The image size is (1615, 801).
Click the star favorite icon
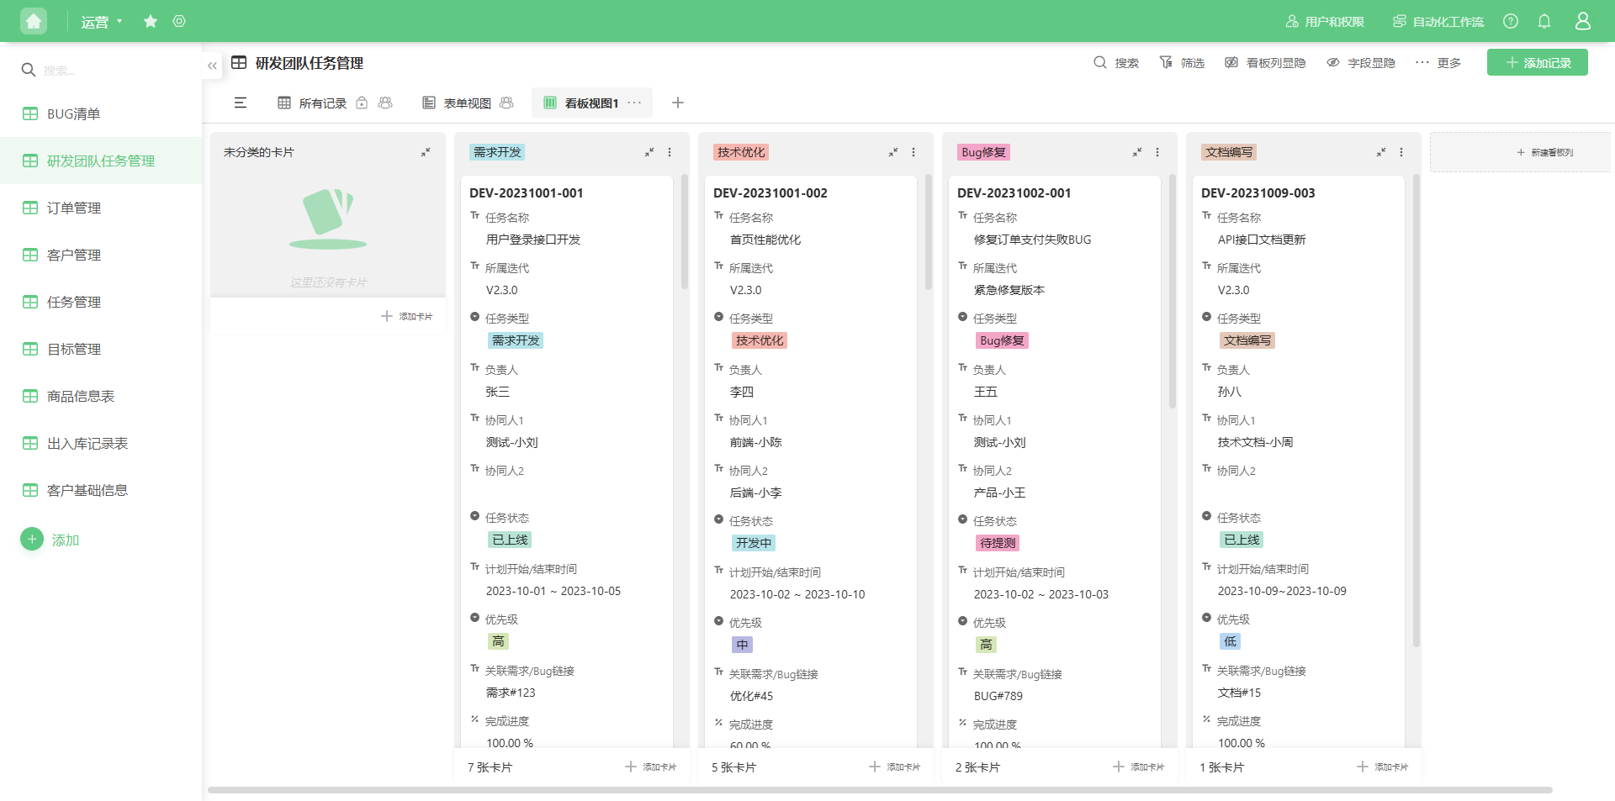151,21
